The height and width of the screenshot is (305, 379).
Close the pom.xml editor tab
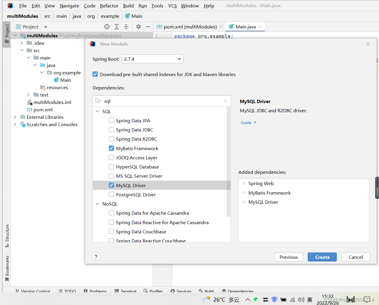pos(221,27)
